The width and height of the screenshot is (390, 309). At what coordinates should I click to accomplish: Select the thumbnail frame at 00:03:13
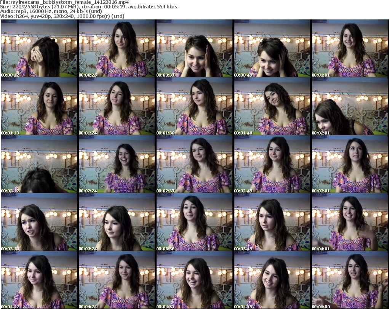[39, 222]
